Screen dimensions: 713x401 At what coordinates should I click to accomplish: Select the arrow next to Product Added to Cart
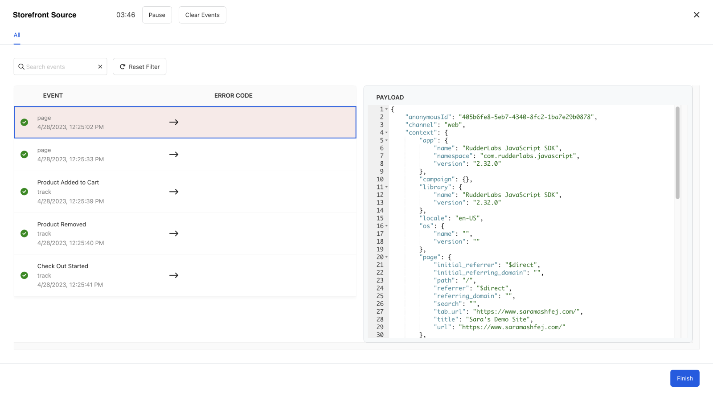[x=174, y=192]
